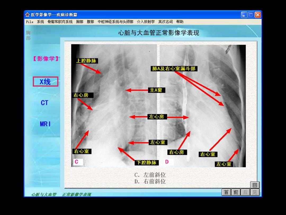Close the 医学影像学 window
The image size is (286, 215).
point(258,15)
